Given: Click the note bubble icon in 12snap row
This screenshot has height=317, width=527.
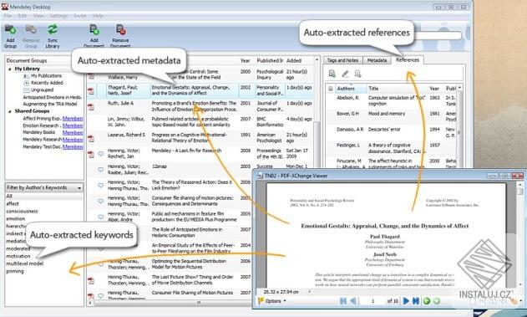Looking at the screenshot, I should tap(100, 170).
